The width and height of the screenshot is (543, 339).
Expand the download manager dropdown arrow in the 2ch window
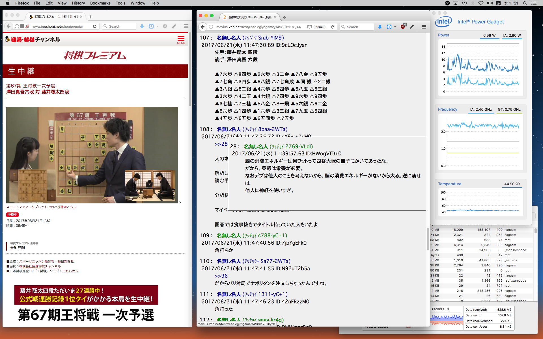point(395,27)
